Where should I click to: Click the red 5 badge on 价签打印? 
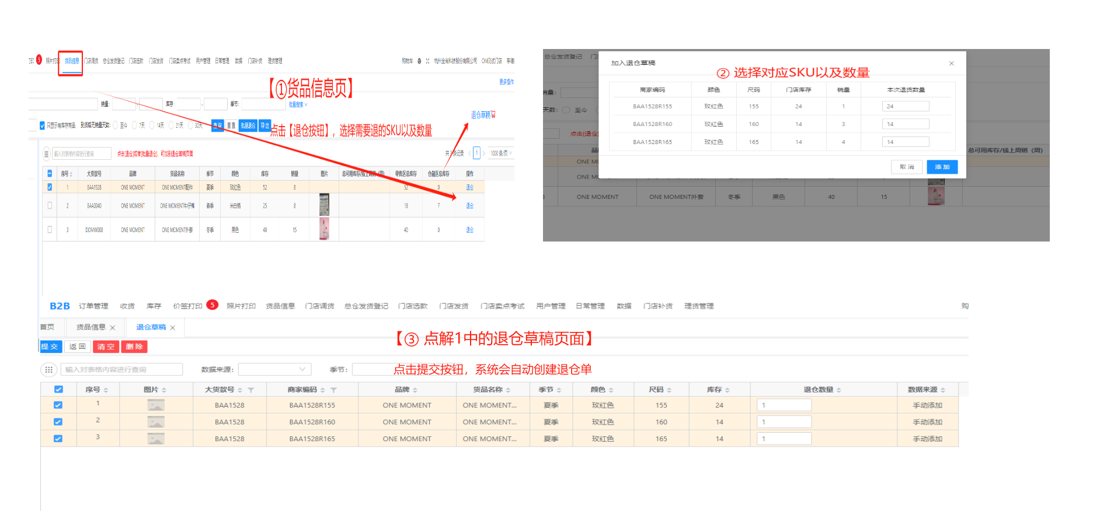tap(213, 305)
